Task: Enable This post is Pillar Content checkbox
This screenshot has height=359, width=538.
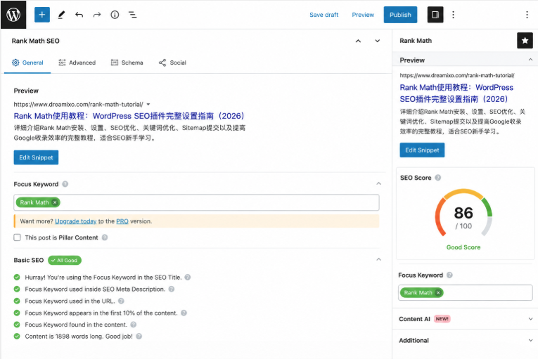Action: 17,237
